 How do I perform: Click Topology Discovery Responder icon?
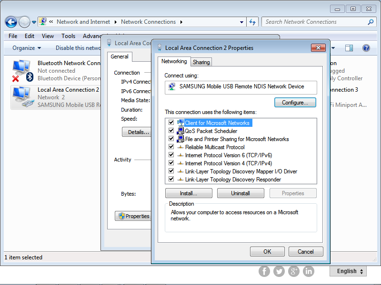(180, 180)
